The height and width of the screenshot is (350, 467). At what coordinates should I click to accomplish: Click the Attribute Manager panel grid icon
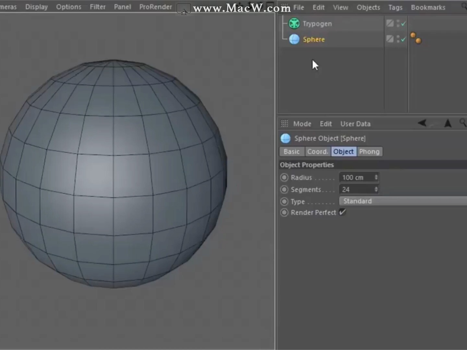pyautogui.click(x=284, y=123)
